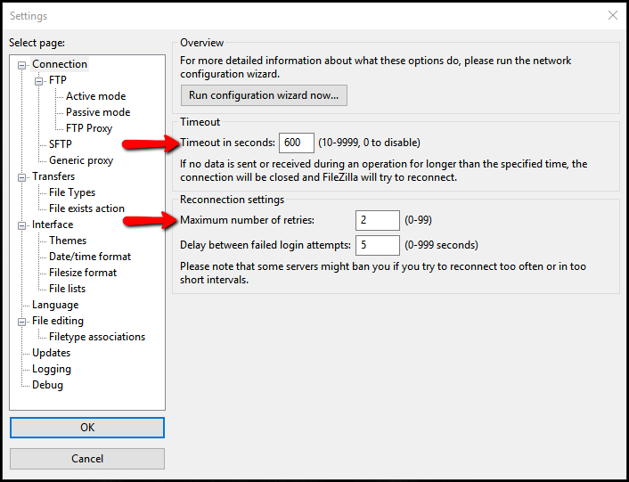The image size is (629, 482).
Task: Collapse the File editing tree node
Action: [x=22, y=321]
